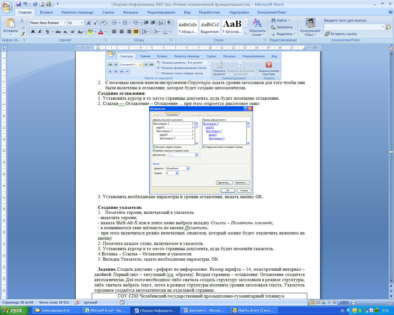Screen dimensions: 394x315
Task: Open Изменить стили button
Action: [x=257, y=28]
